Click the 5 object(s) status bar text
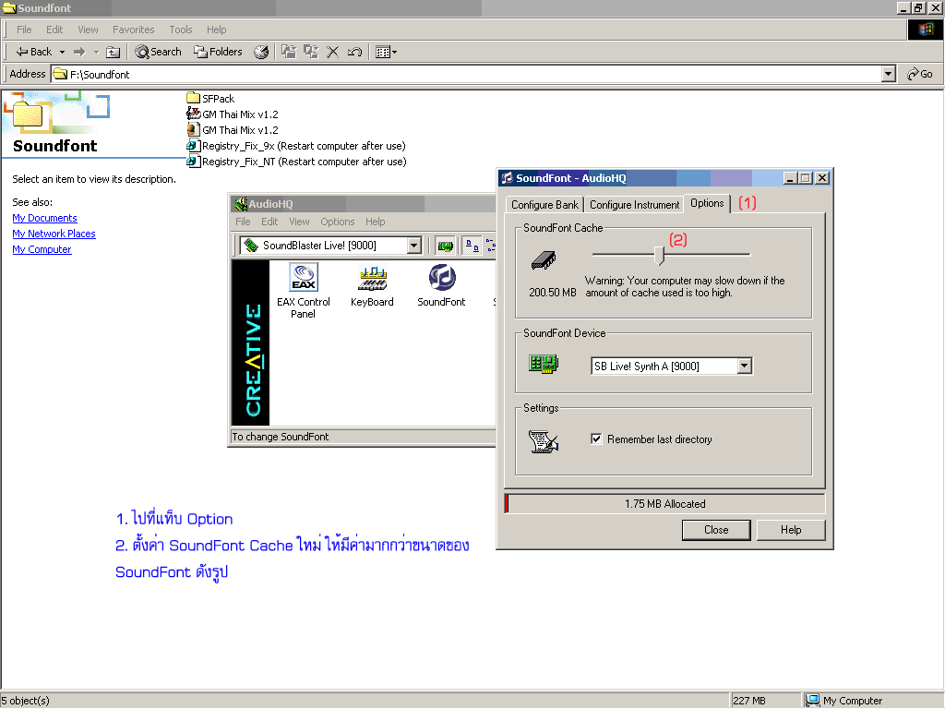Viewport: 945px width, 709px height. tap(25, 701)
